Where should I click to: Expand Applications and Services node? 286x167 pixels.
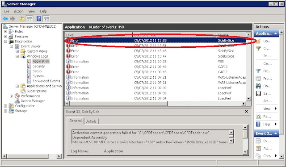click(x=17, y=86)
